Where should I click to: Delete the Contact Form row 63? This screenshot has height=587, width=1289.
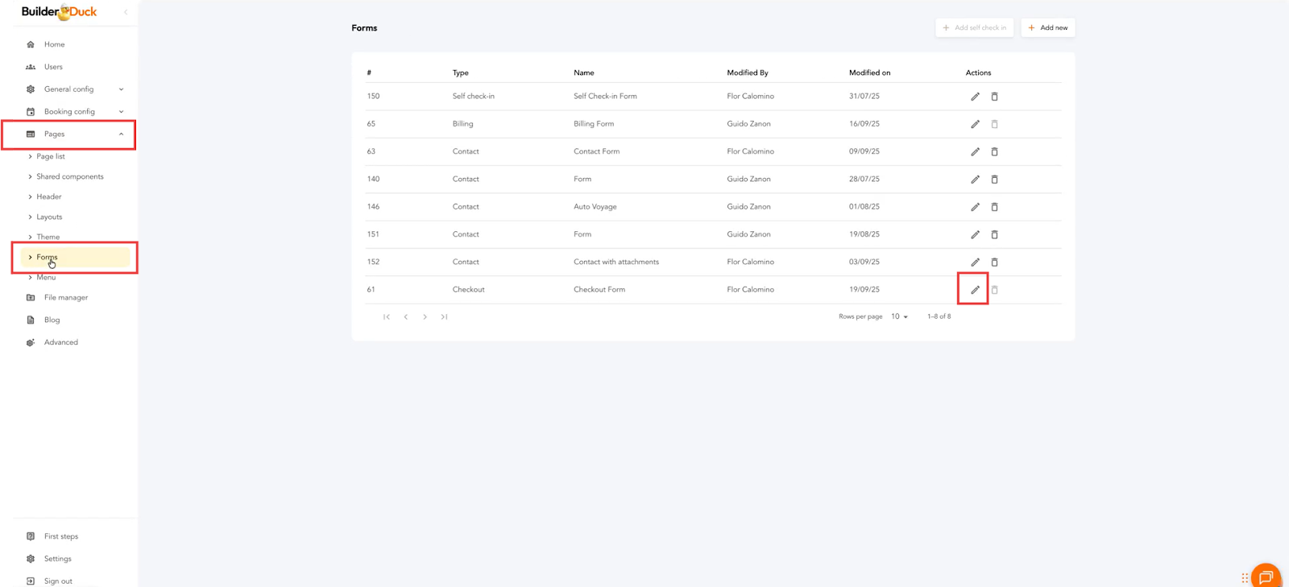pos(994,151)
